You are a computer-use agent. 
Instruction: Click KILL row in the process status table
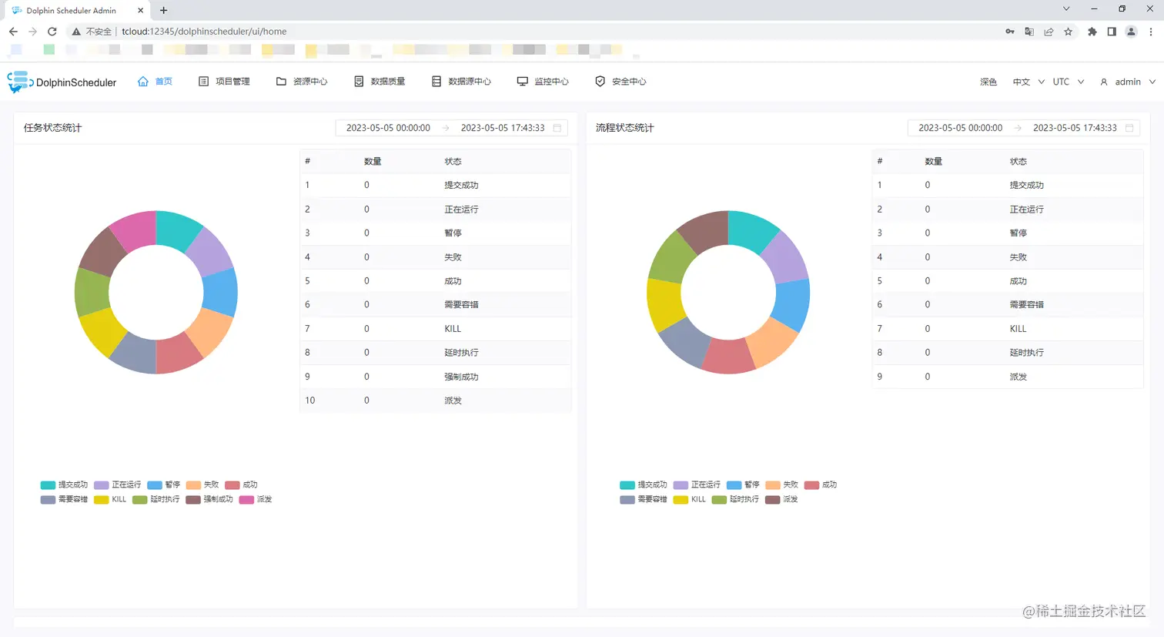click(1008, 329)
